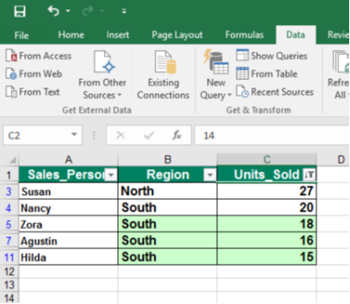Open the Sales_Person filter dropdown
Viewport: 350px width, 304px height.
[111, 175]
